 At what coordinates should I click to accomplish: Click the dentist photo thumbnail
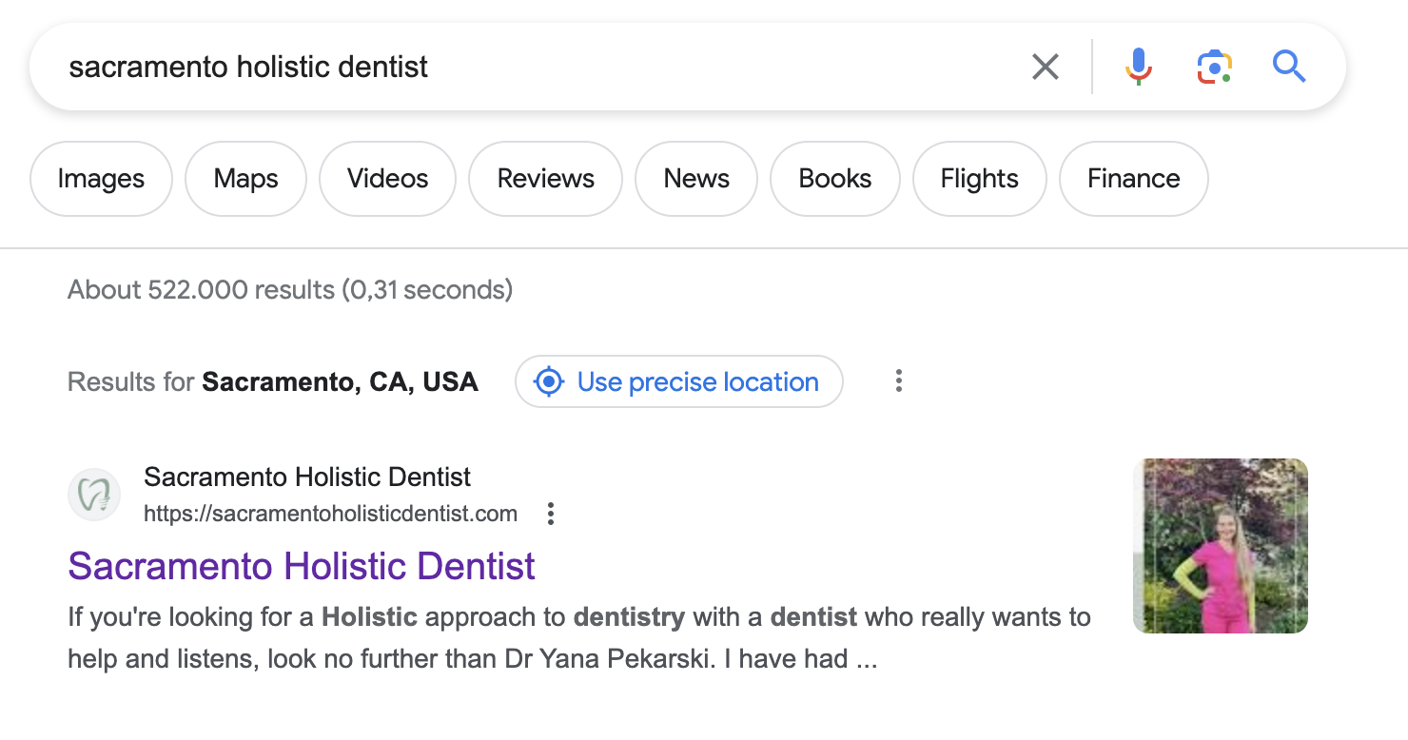click(1220, 546)
